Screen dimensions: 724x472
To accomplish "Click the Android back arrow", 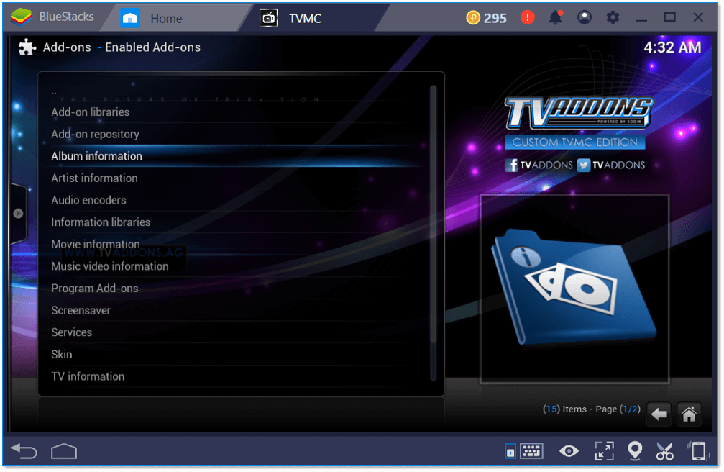I will click(x=24, y=451).
